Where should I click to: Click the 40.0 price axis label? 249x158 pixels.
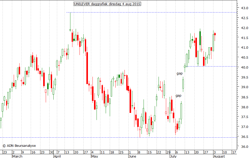[x=245, y=67]
